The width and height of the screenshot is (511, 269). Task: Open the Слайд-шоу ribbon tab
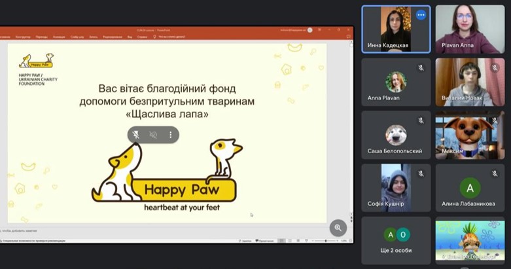point(77,37)
